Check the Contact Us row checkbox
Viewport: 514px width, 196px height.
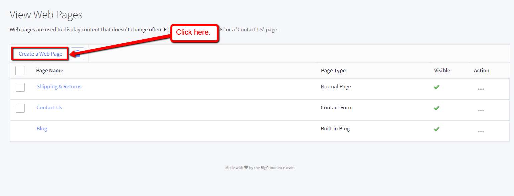point(20,108)
